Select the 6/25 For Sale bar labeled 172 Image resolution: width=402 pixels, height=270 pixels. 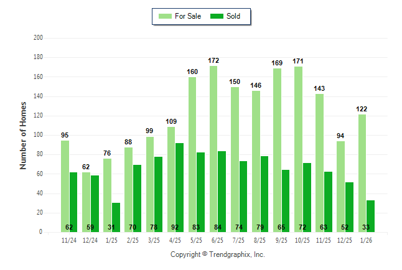(213, 149)
